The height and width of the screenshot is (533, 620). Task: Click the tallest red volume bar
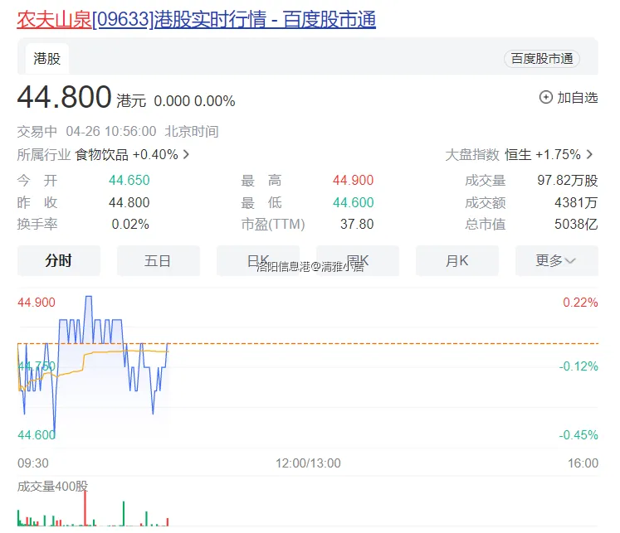pos(85,508)
